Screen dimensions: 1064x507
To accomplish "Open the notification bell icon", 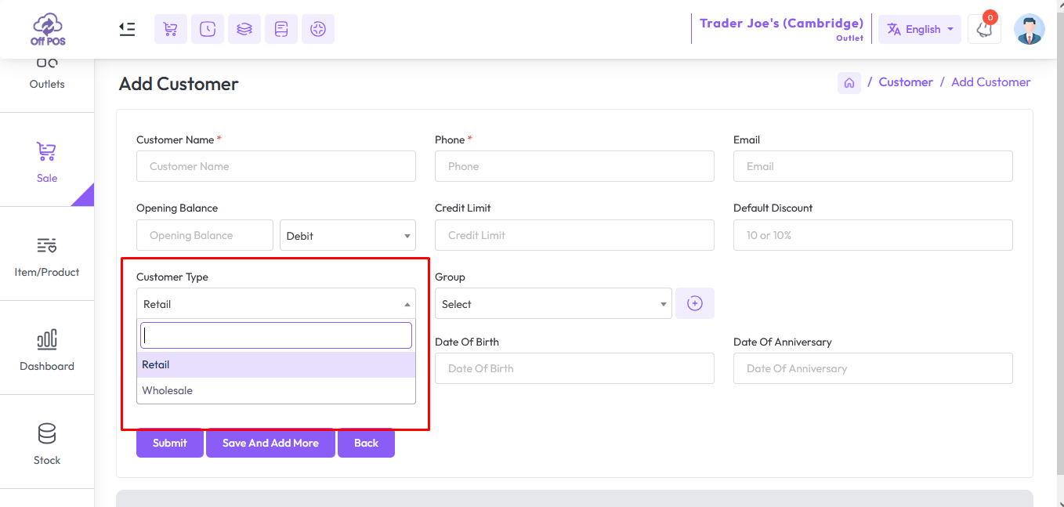I will tap(984, 30).
